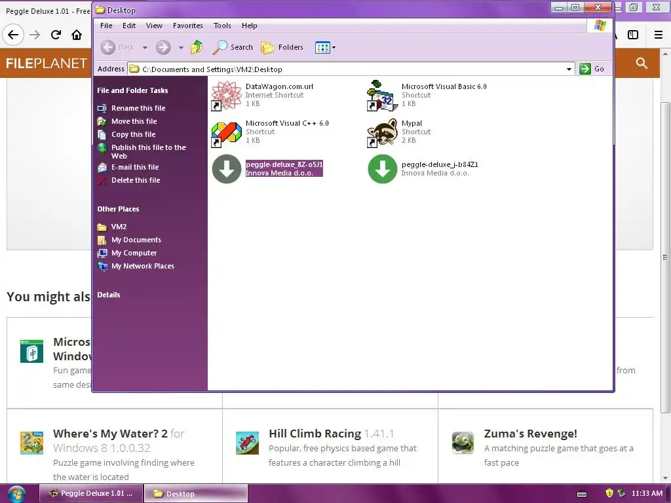Click the E-mail this file envelope icon

(102, 168)
